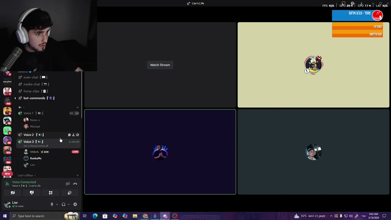Deafen with the headphones icon

pos(64,204)
